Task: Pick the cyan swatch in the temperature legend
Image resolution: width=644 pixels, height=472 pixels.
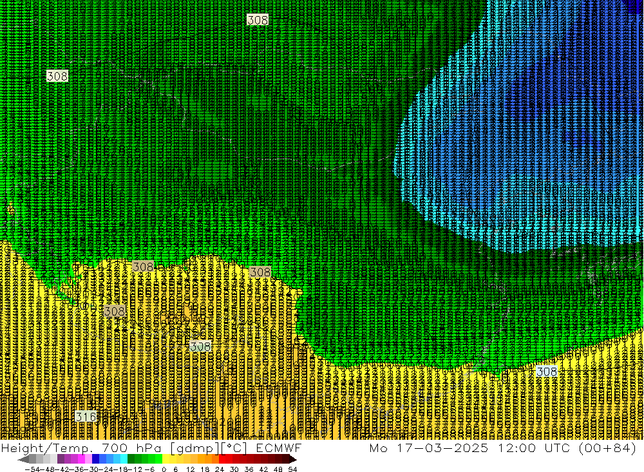Action: 124,460
